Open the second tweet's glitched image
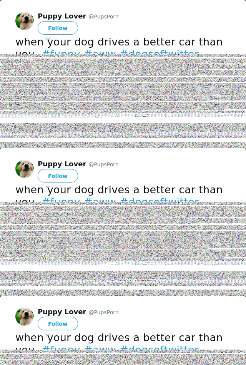The image size is (246, 365). pyautogui.click(x=123, y=249)
